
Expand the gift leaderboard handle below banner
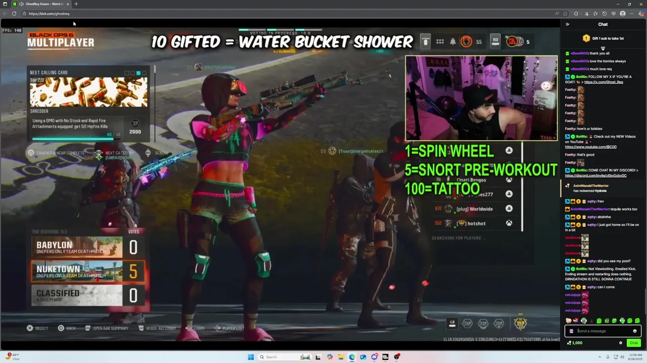pyautogui.click(x=603, y=48)
